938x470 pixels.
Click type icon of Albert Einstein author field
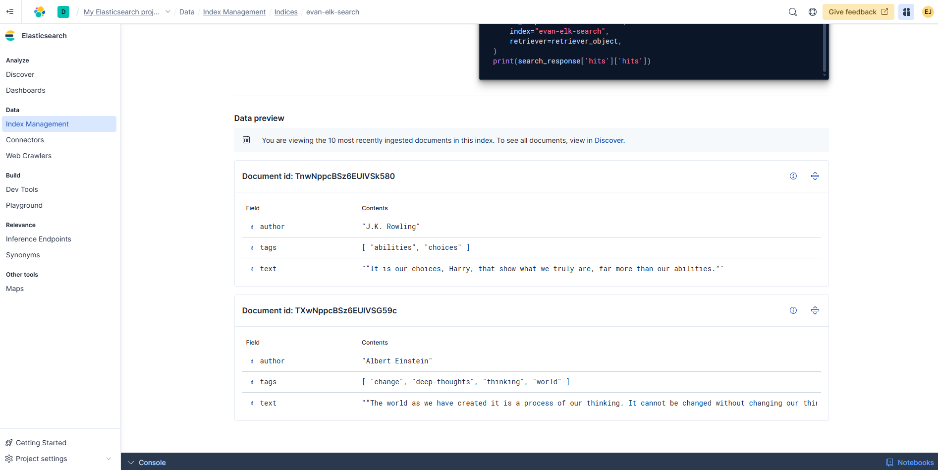(x=252, y=361)
